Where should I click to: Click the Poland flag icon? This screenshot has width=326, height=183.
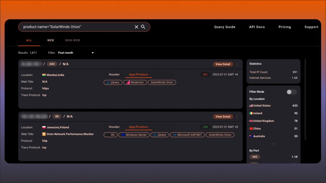(x=44, y=127)
